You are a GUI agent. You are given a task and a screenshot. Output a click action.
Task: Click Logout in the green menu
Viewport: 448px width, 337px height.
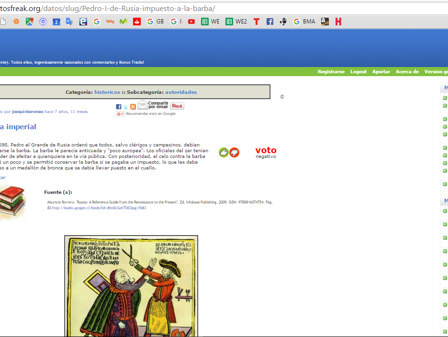coord(358,71)
